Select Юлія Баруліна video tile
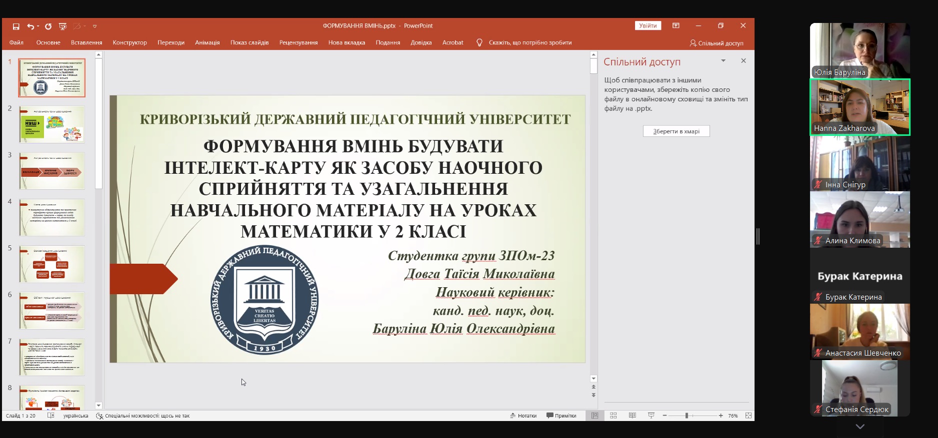This screenshot has width=938, height=438. [860, 50]
